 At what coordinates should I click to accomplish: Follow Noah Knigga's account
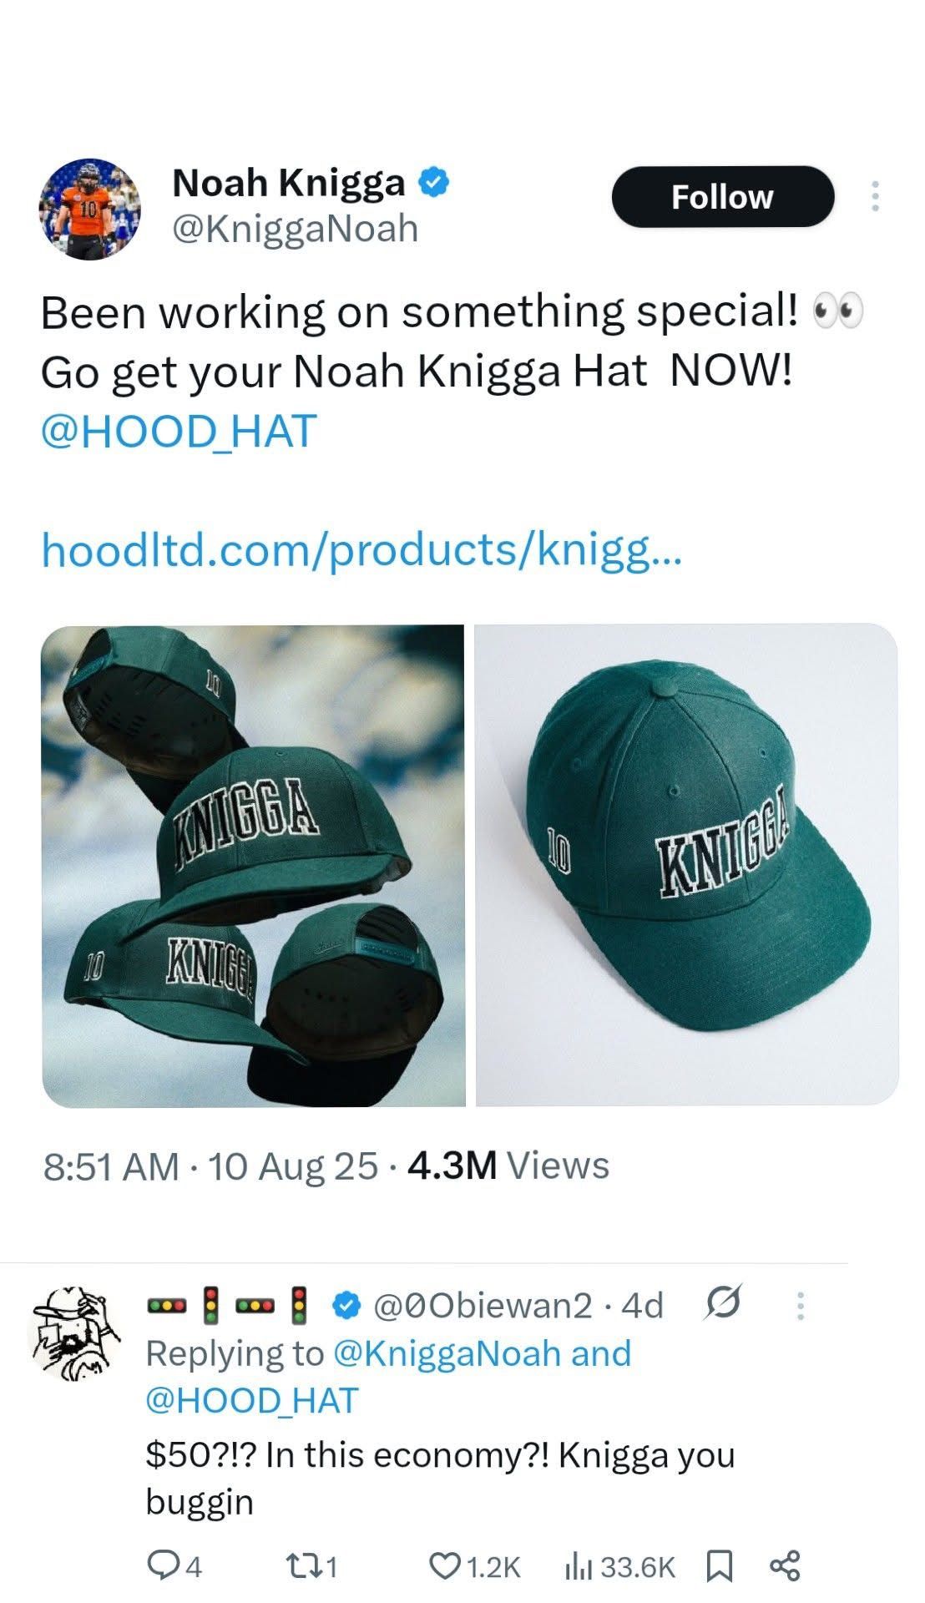(723, 197)
